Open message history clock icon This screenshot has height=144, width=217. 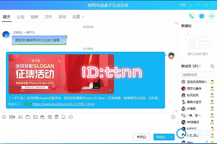173,117
